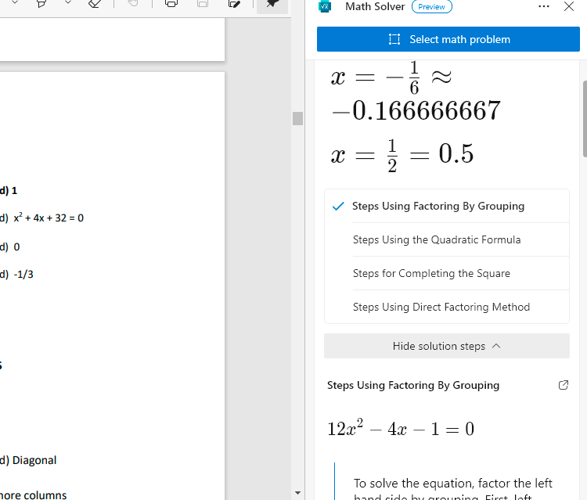The height and width of the screenshot is (500, 587).
Task: Click the Preview badge next to Math Solver
Action: tap(431, 7)
